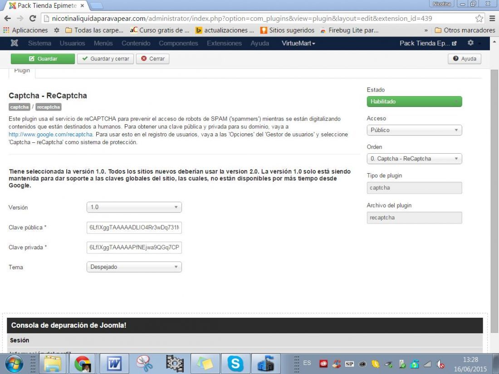Click the Clave pública input field
The image size is (499, 374).
click(x=134, y=228)
